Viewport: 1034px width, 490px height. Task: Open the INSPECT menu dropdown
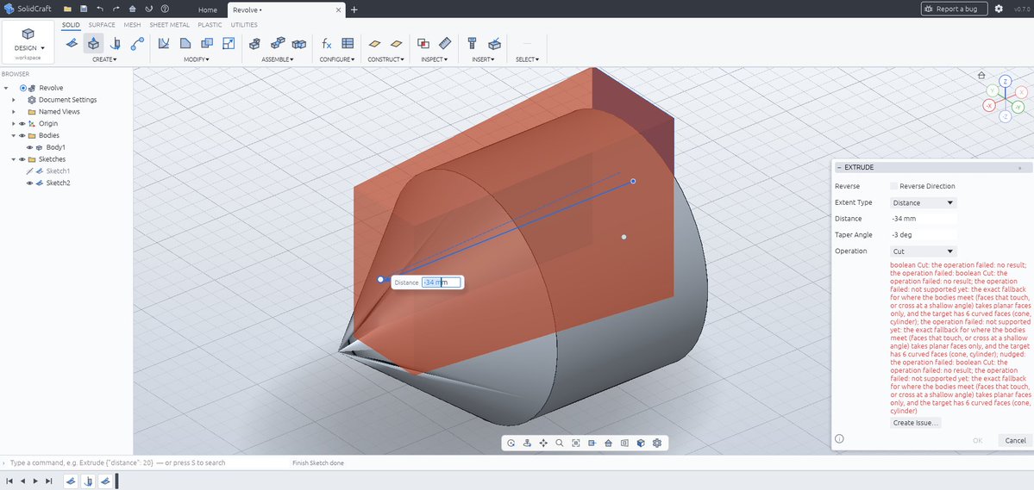click(x=434, y=59)
